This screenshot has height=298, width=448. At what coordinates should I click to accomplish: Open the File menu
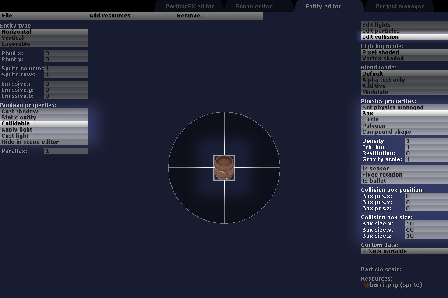click(x=7, y=16)
